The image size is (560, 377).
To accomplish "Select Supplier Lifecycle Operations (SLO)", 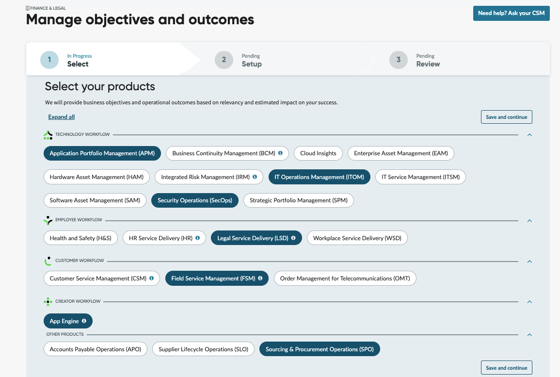I will tap(203, 349).
